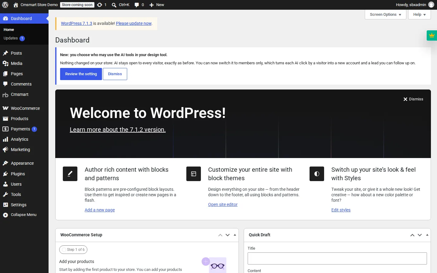Click the plus New content icon
The width and height of the screenshot is (437, 273).
(152, 5)
